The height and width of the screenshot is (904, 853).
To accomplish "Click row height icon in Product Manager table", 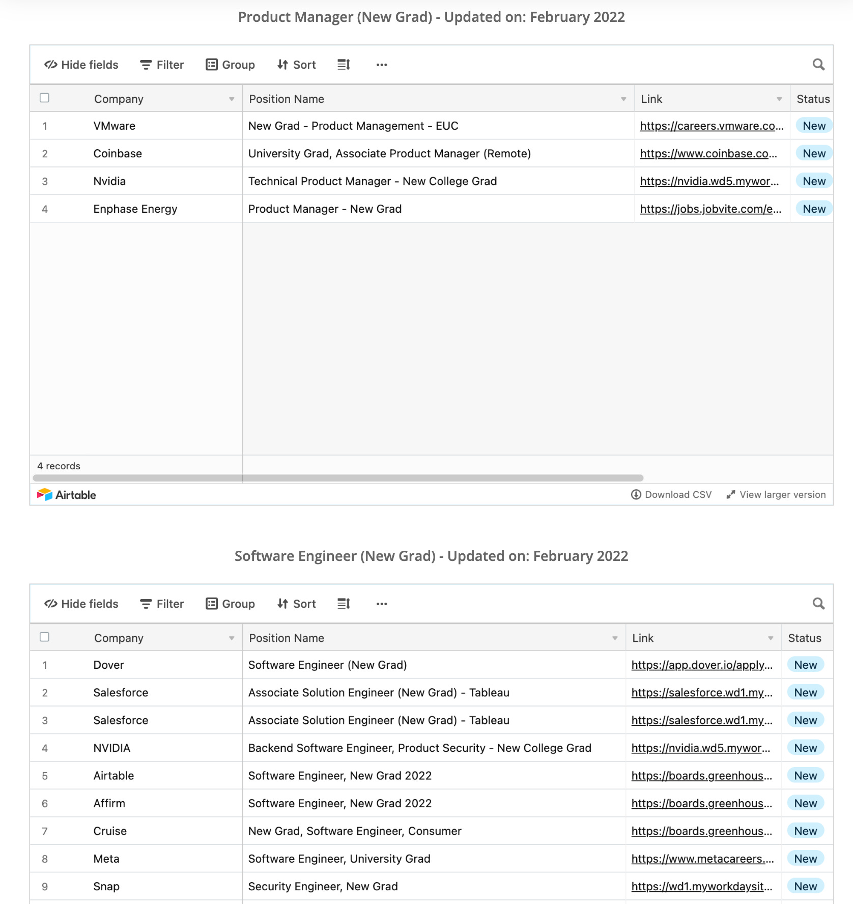I will pos(344,65).
